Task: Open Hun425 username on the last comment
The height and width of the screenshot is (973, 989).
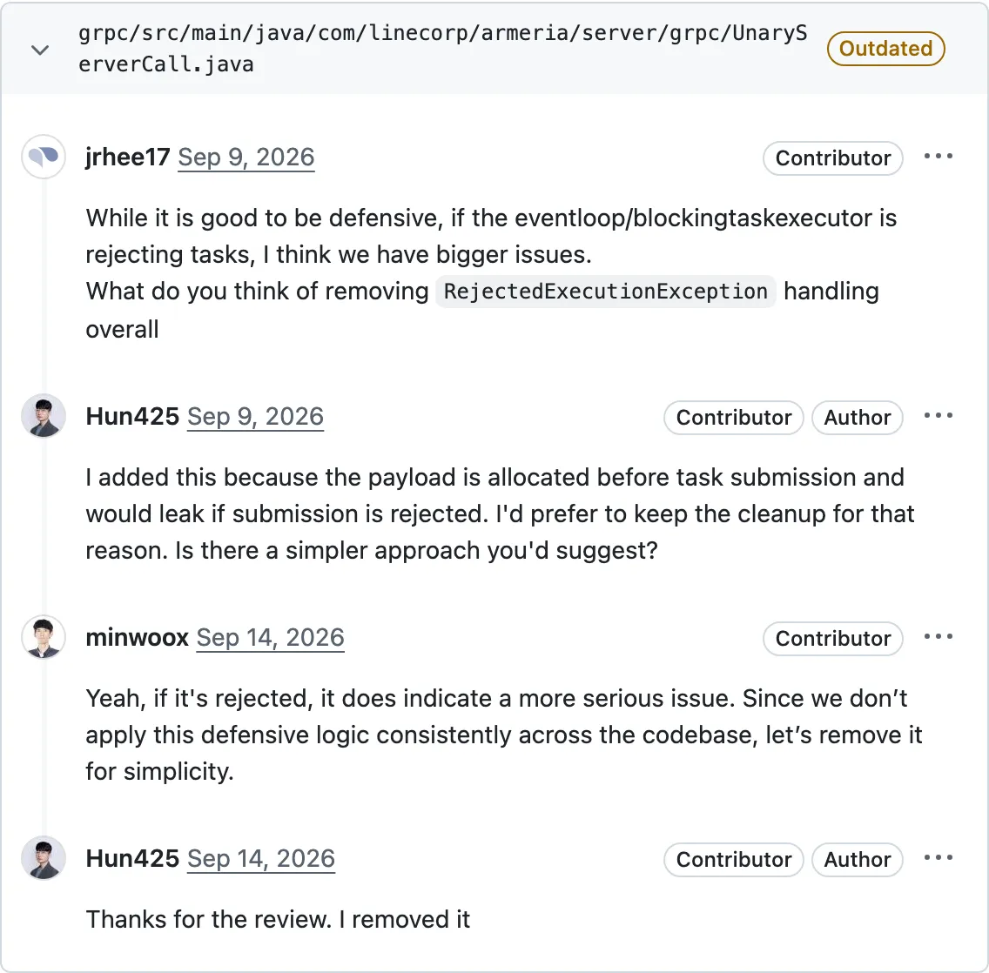Action: [x=132, y=859]
